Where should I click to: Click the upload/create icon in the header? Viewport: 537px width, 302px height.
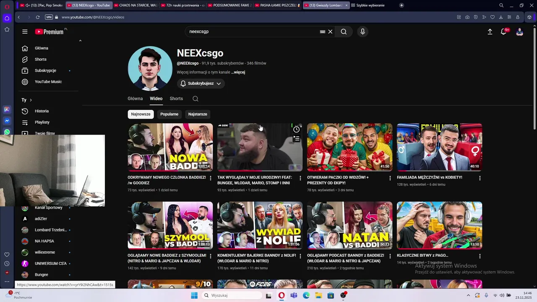(x=490, y=31)
